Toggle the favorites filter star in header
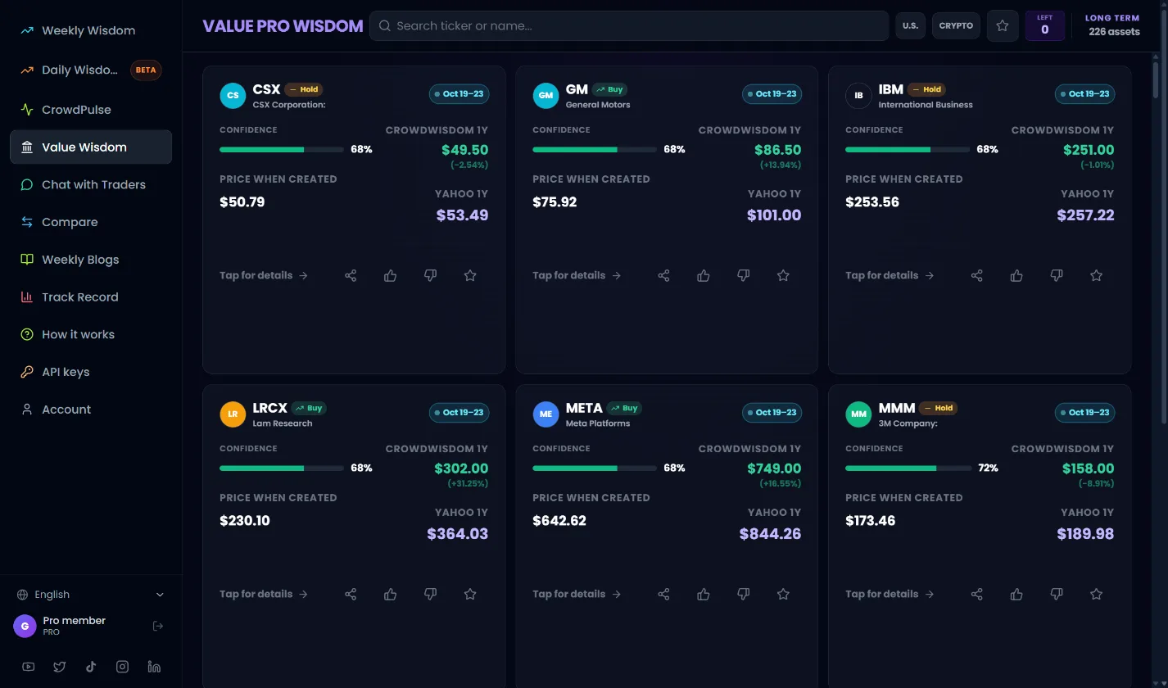The width and height of the screenshot is (1168, 688). (1003, 26)
